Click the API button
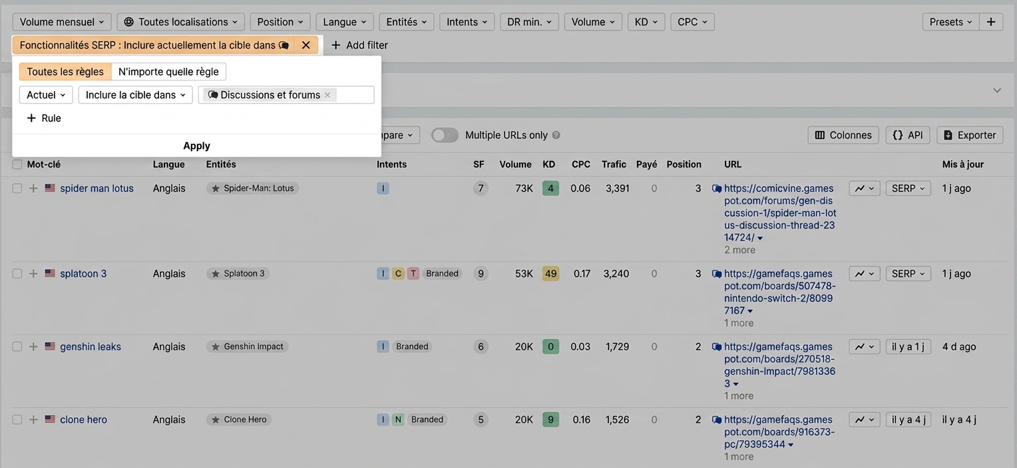 click(908, 136)
